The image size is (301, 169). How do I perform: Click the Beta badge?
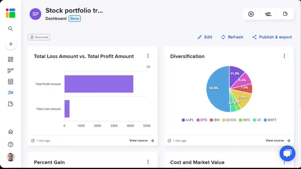(75, 19)
